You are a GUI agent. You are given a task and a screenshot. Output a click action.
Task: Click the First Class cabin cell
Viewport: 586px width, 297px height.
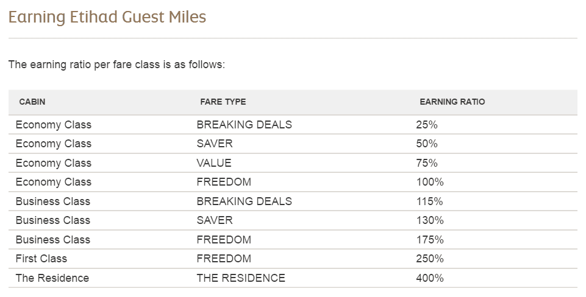[41, 259]
